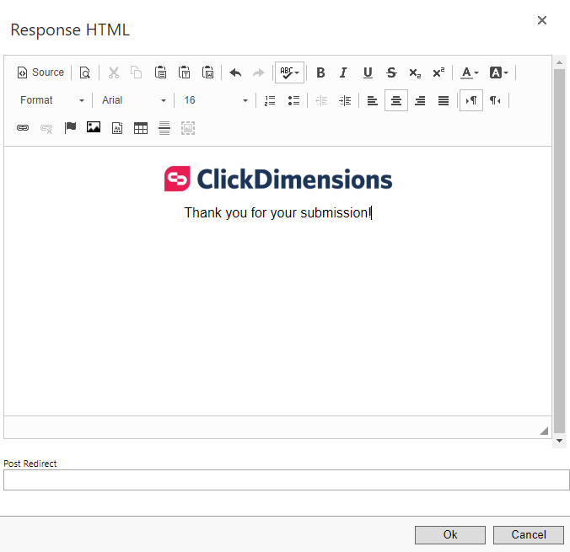Insert a table
The width and height of the screenshot is (570, 552).
click(x=141, y=128)
